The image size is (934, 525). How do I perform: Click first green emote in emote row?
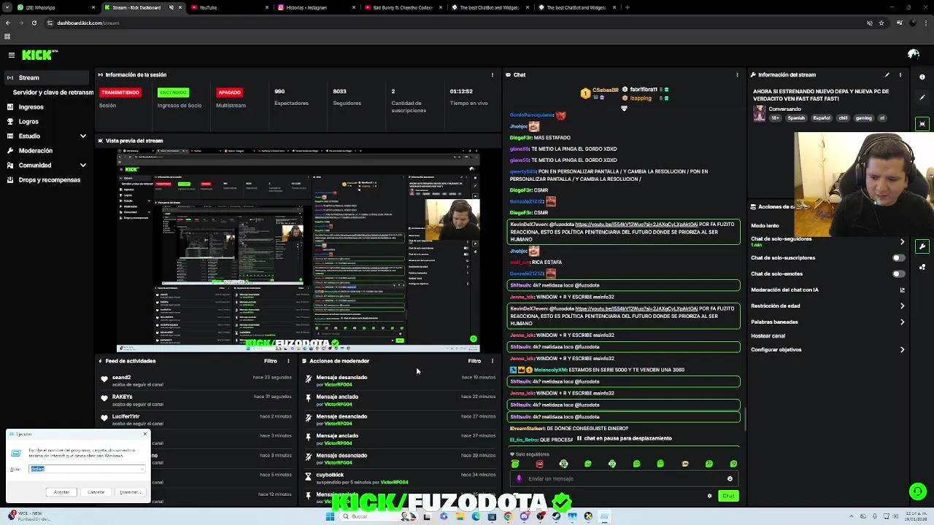coord(515,464)
